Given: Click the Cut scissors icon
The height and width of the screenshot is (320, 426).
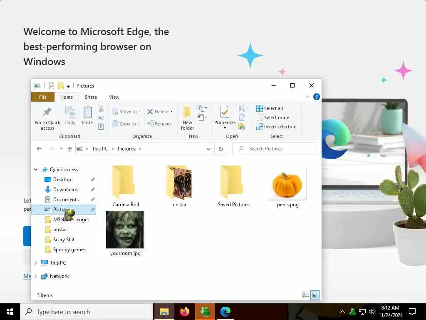Looking at the screenshot, I should 101,109.
